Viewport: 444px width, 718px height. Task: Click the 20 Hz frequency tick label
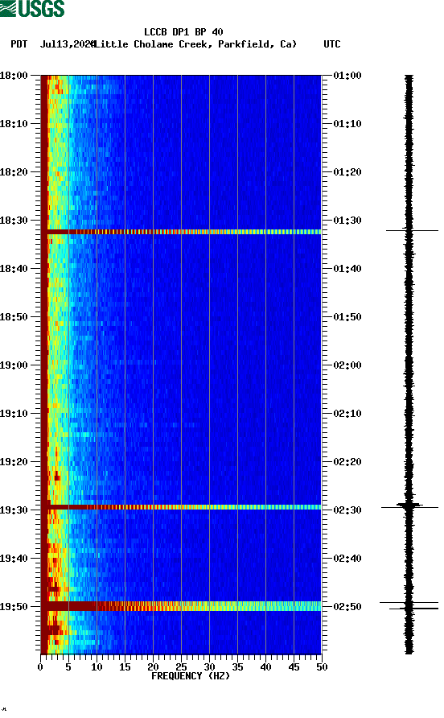153,667
